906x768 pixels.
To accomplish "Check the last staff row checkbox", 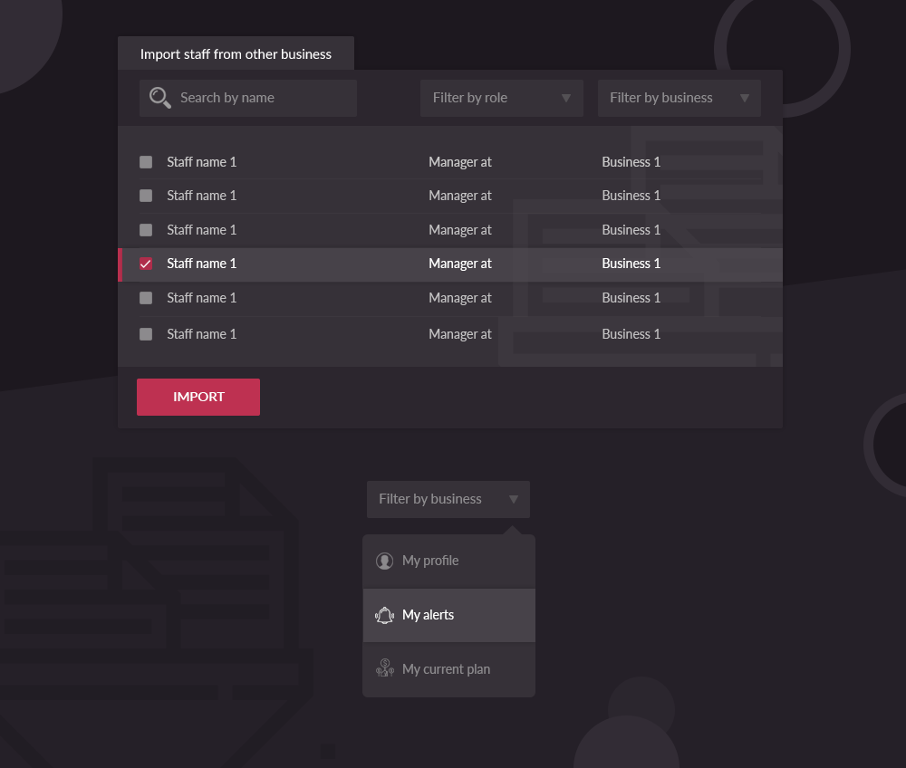I will (x=146, y=334).
